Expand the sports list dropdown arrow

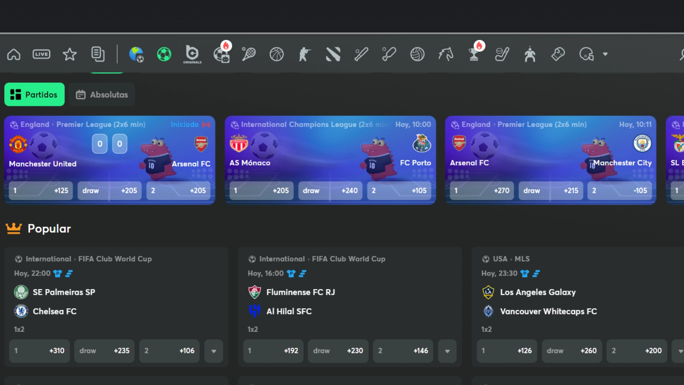click(x=605, y=54)
